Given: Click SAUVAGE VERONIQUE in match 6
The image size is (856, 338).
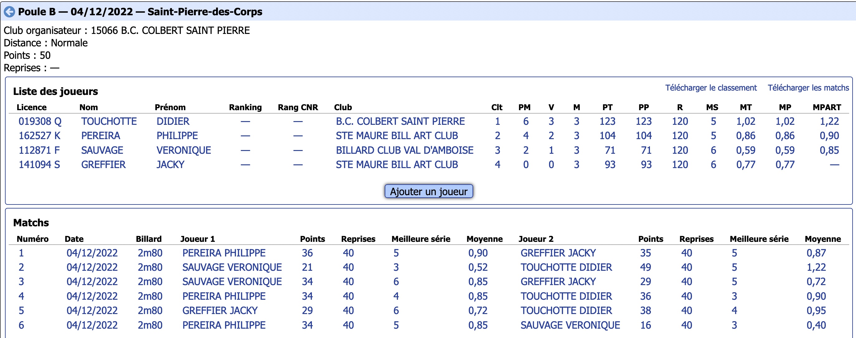Looking at the screenshot, I should [570, 325].
